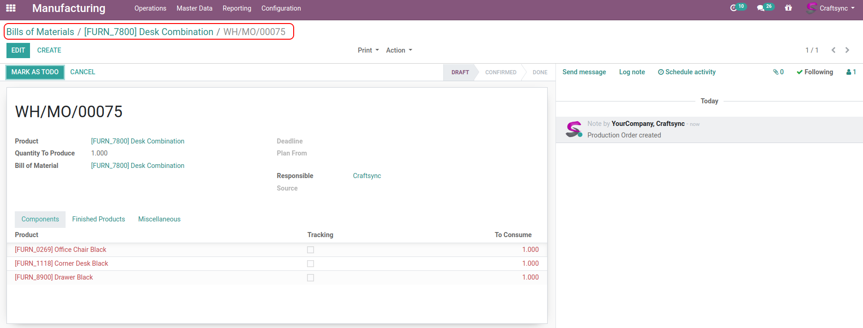Open Bills of Materials breadcrumb link
This screenshot has width=863, height=328.
[x=40, y=32]
